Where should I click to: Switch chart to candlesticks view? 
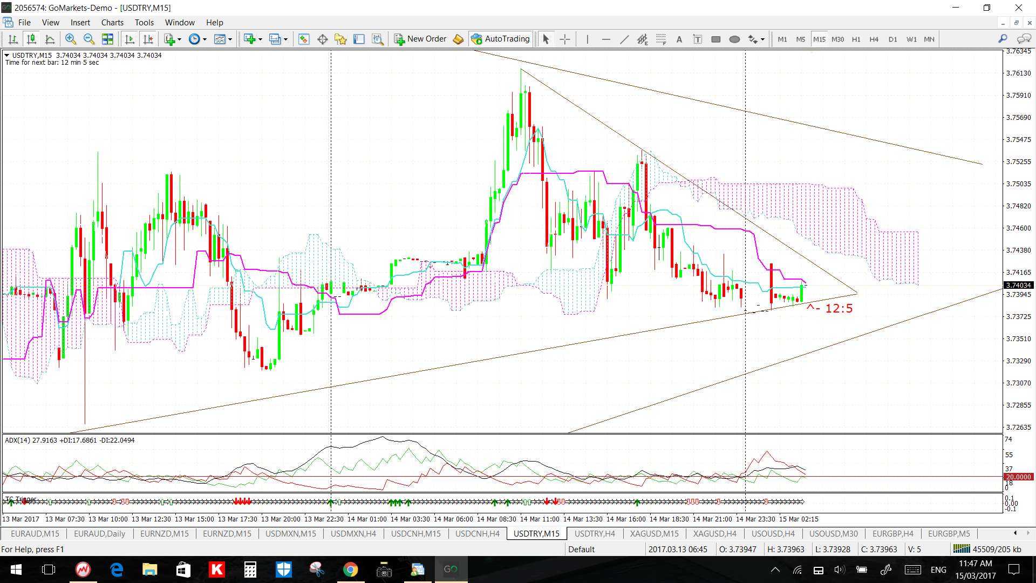31,39
